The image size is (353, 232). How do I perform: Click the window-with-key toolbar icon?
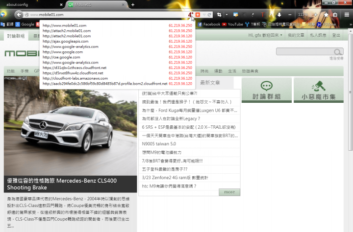point(235,15)
